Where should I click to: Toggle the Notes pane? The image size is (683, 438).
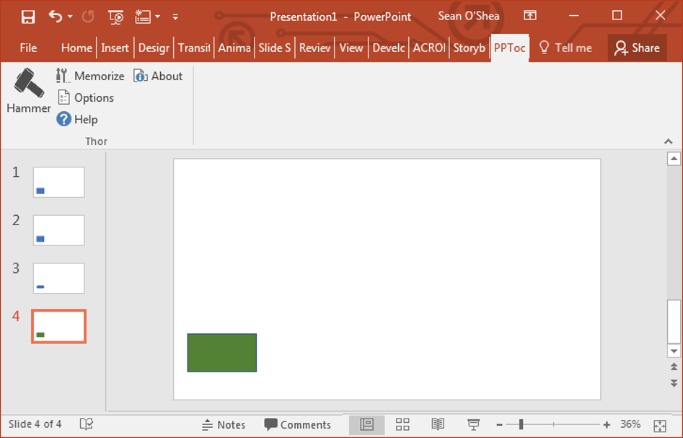224,424
